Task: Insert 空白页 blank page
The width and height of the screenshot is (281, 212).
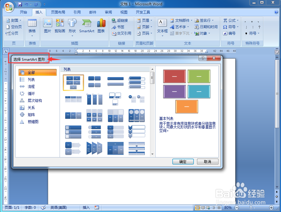Action: [x=14, y=27]
